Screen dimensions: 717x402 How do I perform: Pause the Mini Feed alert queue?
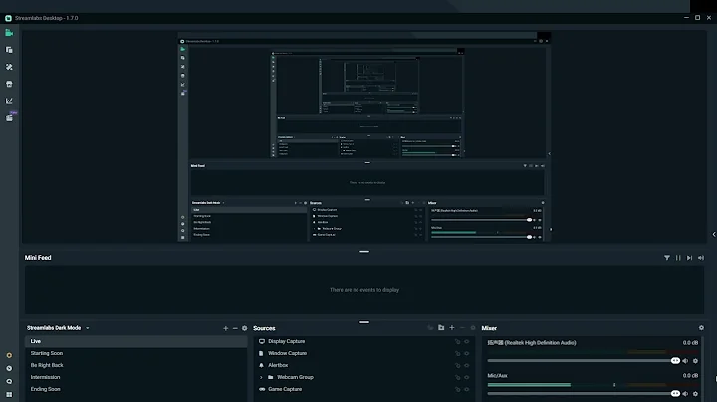(678, 258)
